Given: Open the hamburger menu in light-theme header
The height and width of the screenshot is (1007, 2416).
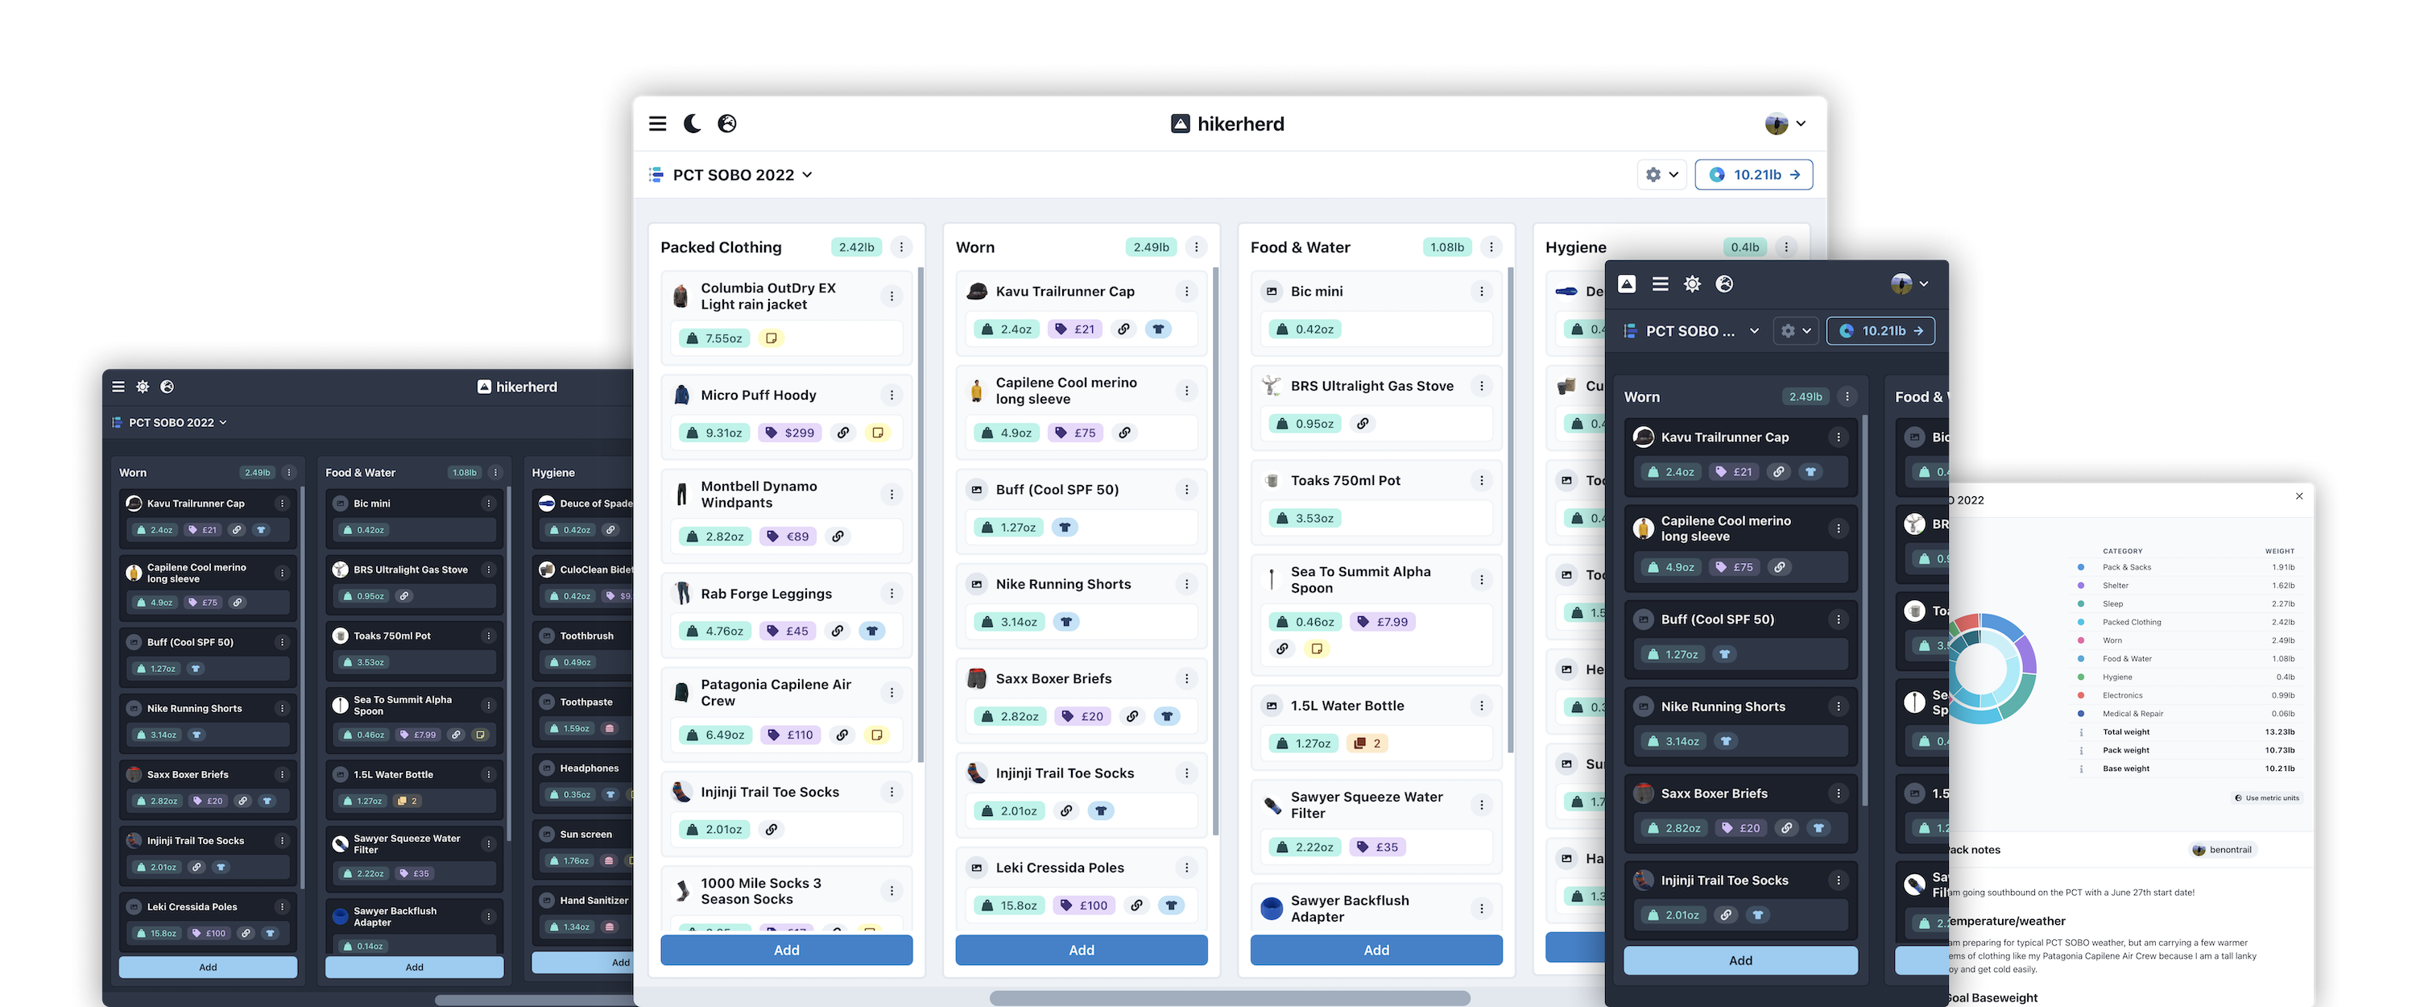Looking at the screenshot, I should coord(657,124).
